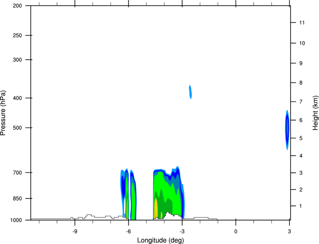The image size is (319, 244).
Task: Pick the 2 km height tick label
Action: pyautogui.click(x=301, y=190)
